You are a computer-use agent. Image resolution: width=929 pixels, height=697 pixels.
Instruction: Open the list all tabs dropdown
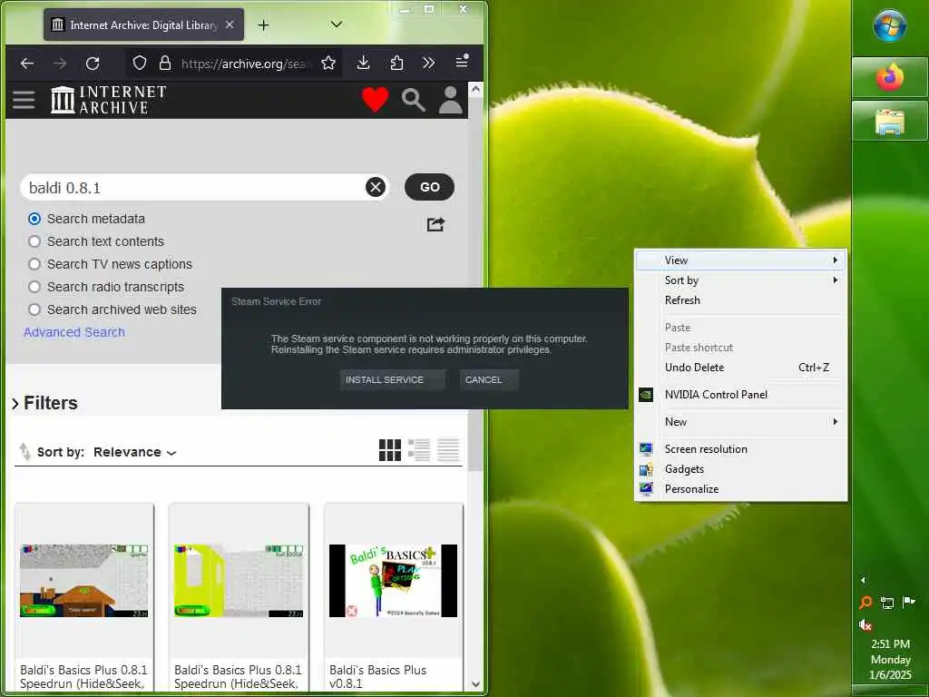336,25
